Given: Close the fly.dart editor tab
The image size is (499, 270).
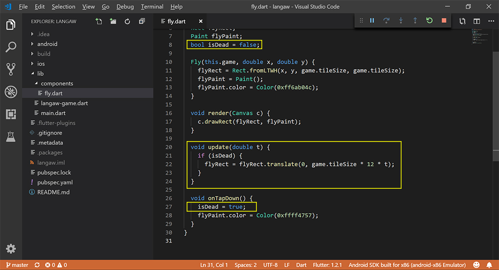Looking at the screenshot, I should pos(200,21).
